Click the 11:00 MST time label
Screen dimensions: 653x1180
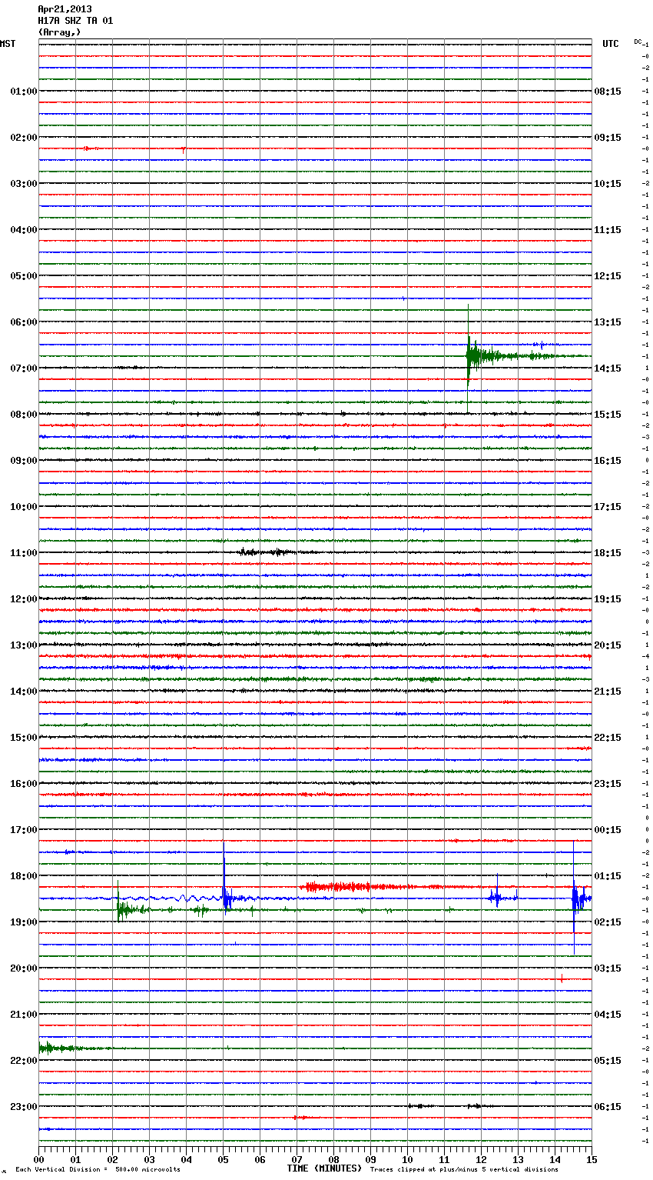tap(24, 553)
